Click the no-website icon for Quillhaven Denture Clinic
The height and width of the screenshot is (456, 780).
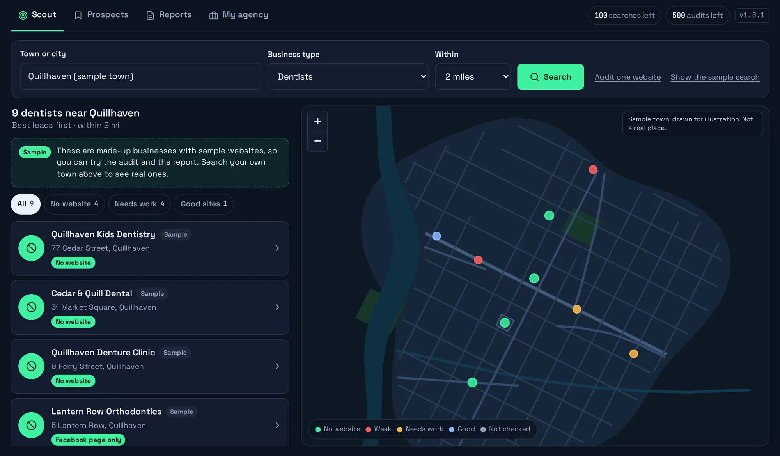31,366
